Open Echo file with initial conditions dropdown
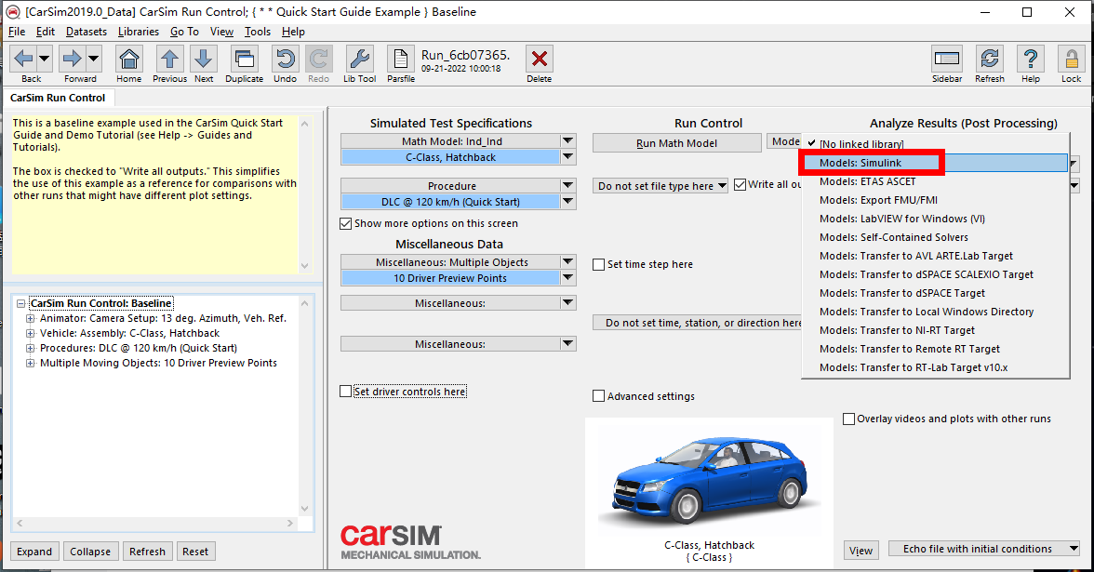This screenshot has width=1094, height=572. pyautogui.click(x=984, y=549)
